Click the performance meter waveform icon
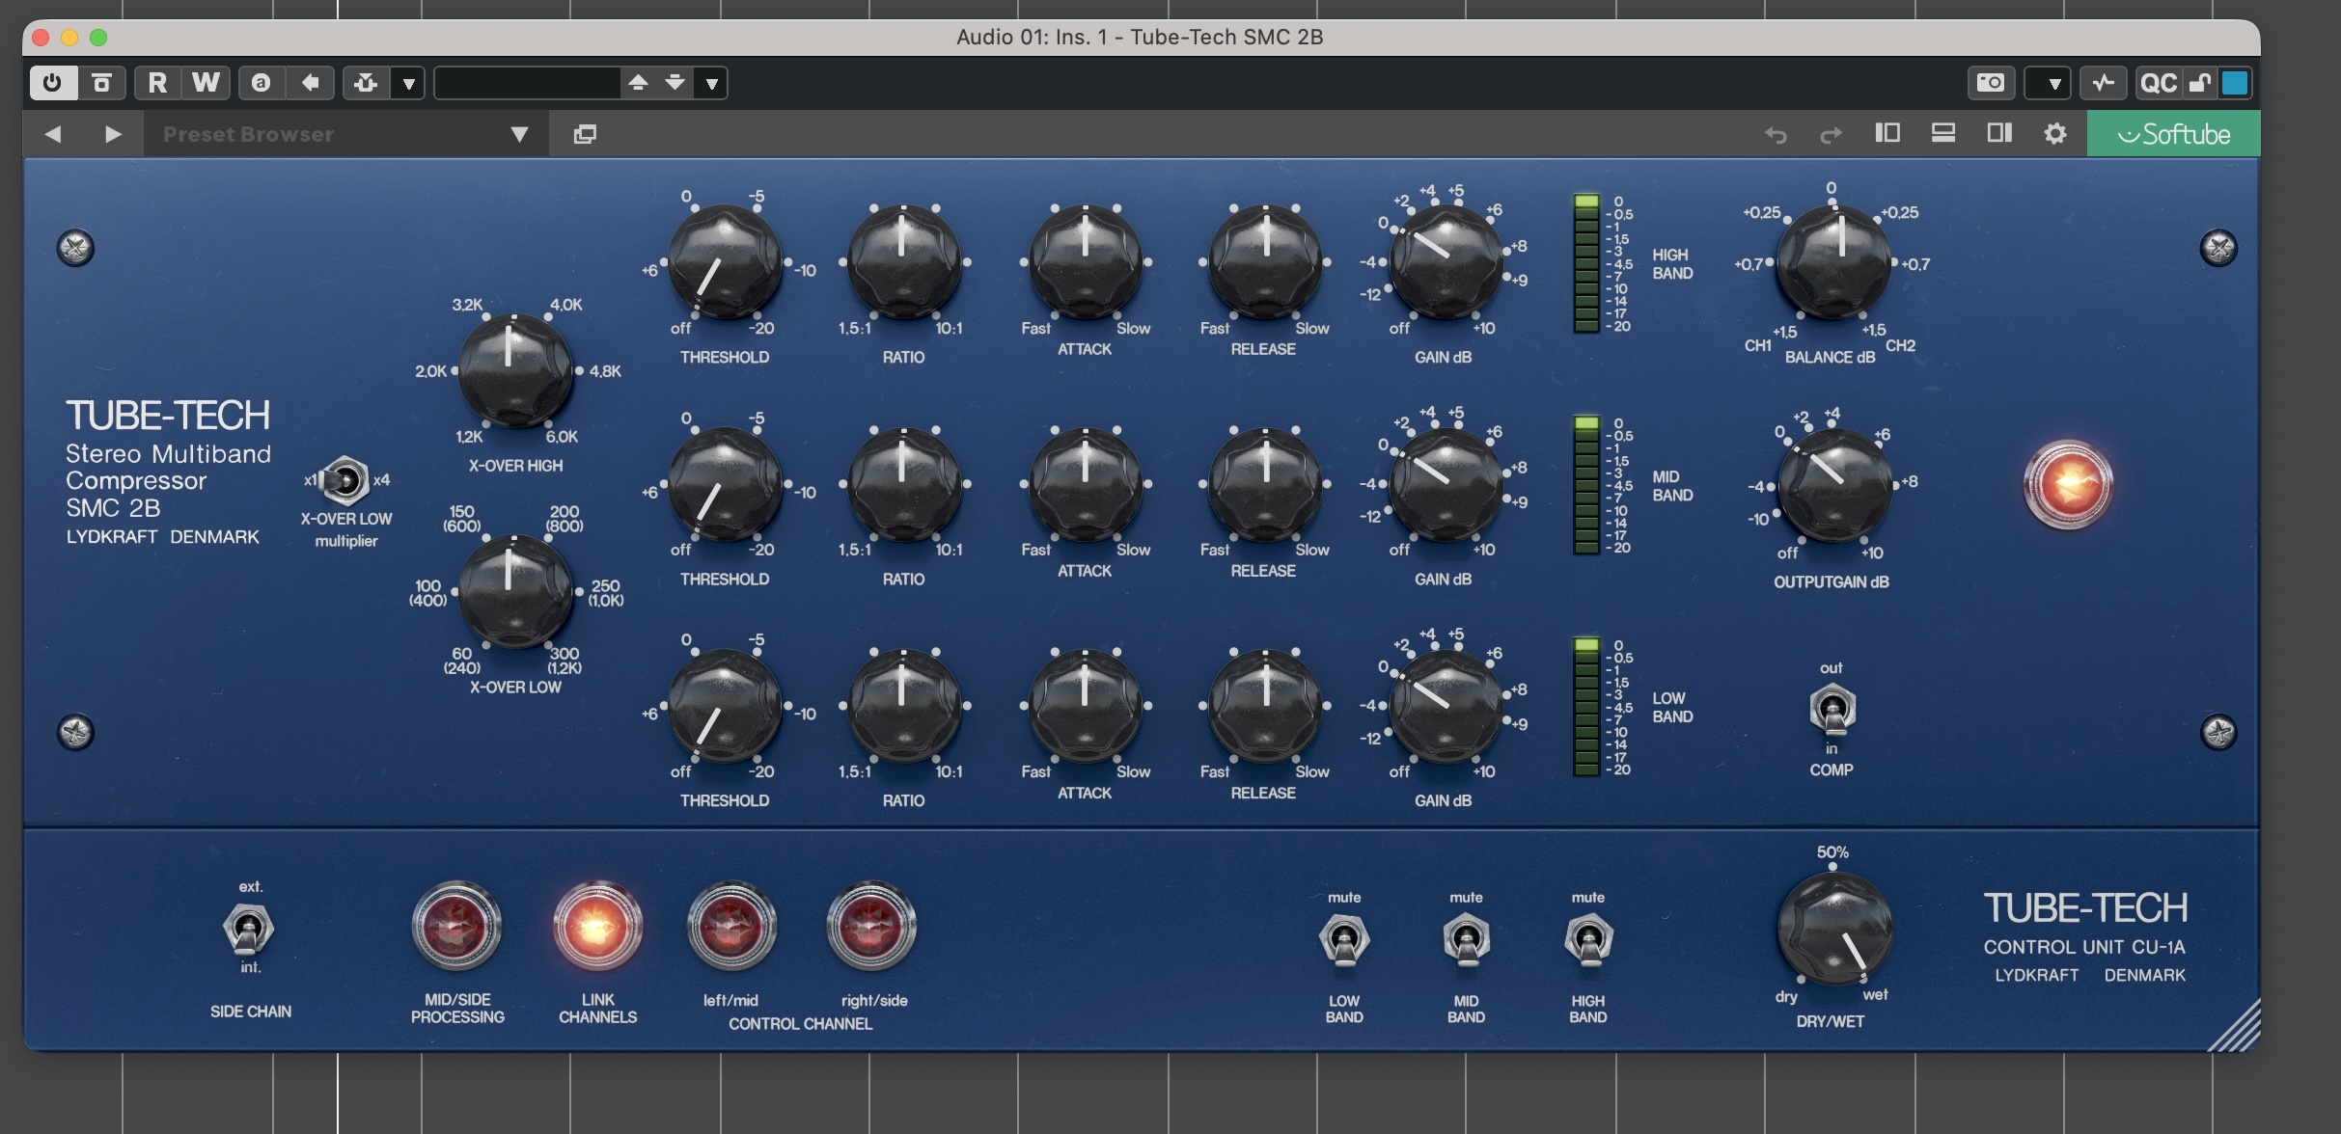This screenshot has width=2341, height=1134. [x=2105, y=83]
